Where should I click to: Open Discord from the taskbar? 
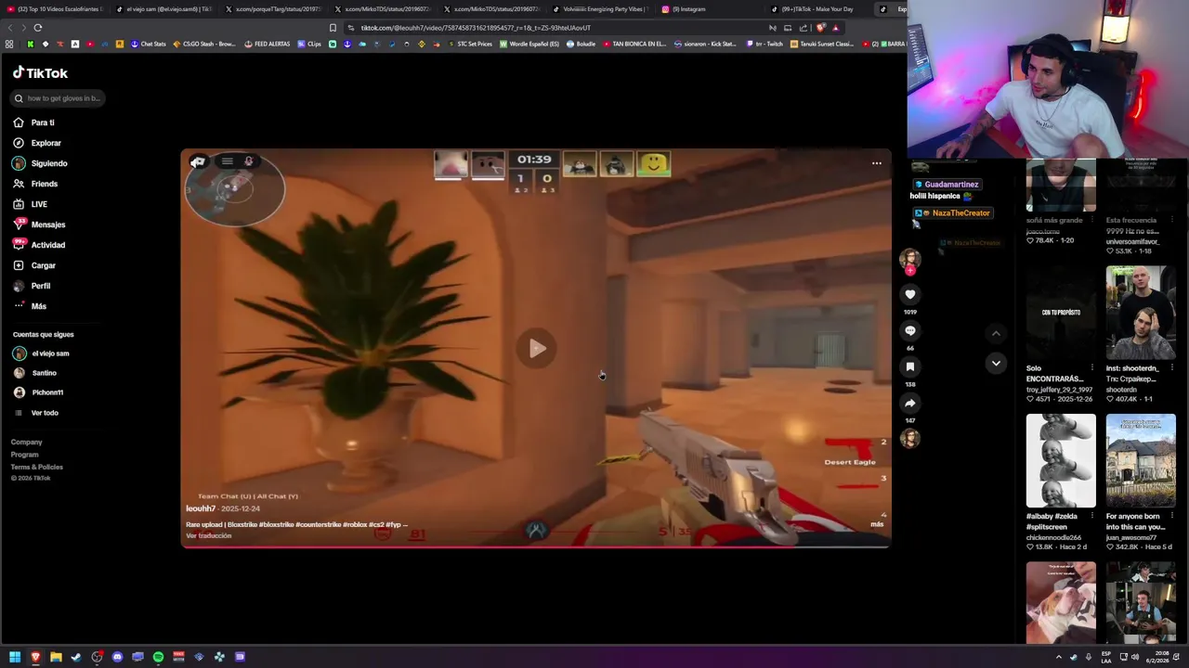click(117, 657)
